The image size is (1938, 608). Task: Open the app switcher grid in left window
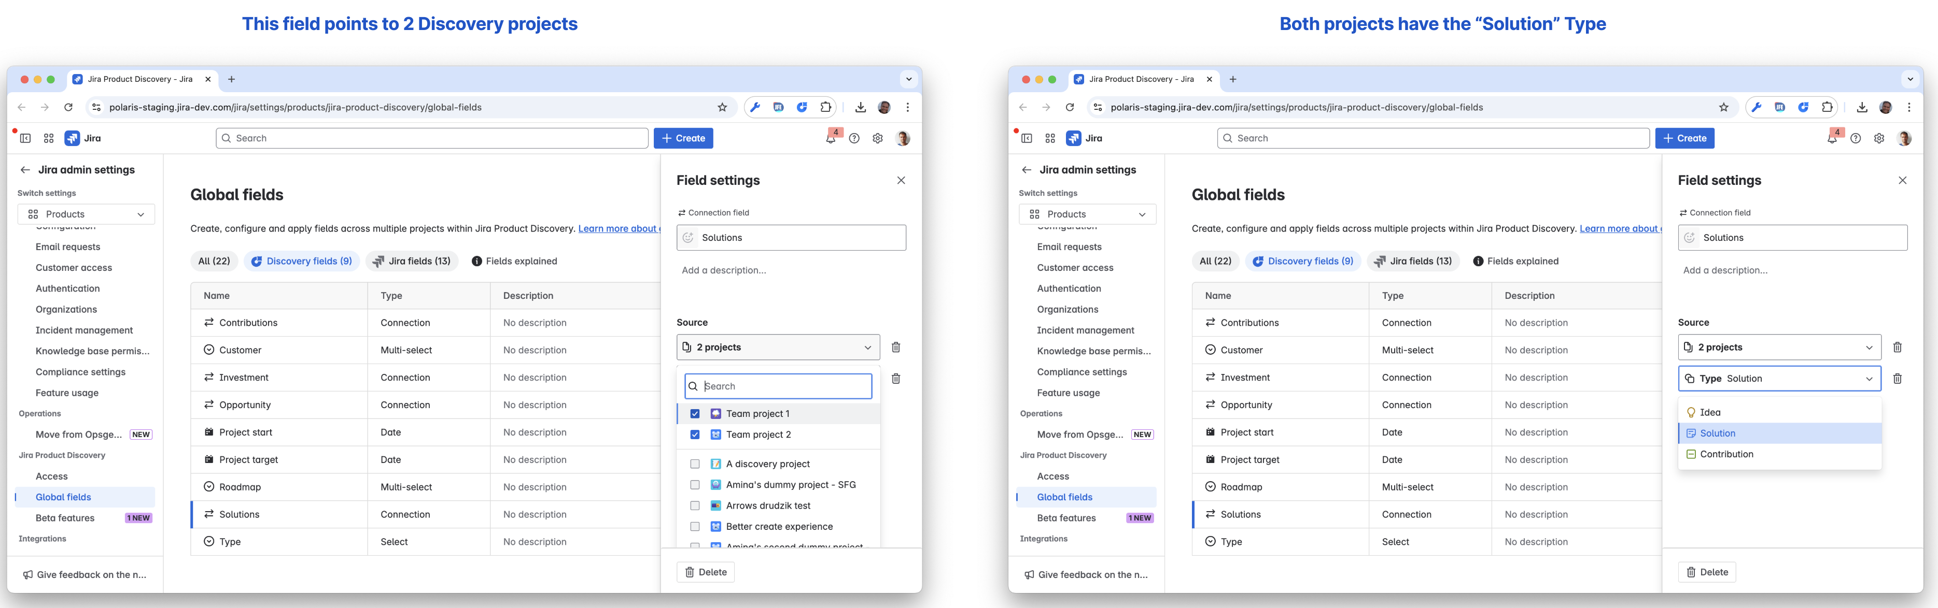coord(49,138)
